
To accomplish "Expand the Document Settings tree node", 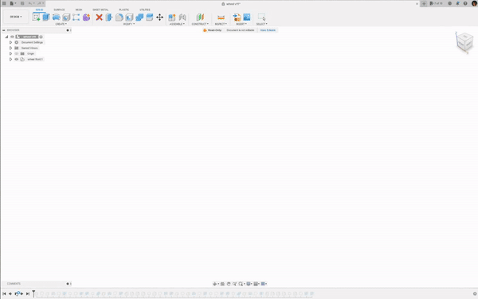I will pyautogui.click(x=10, y=42).
